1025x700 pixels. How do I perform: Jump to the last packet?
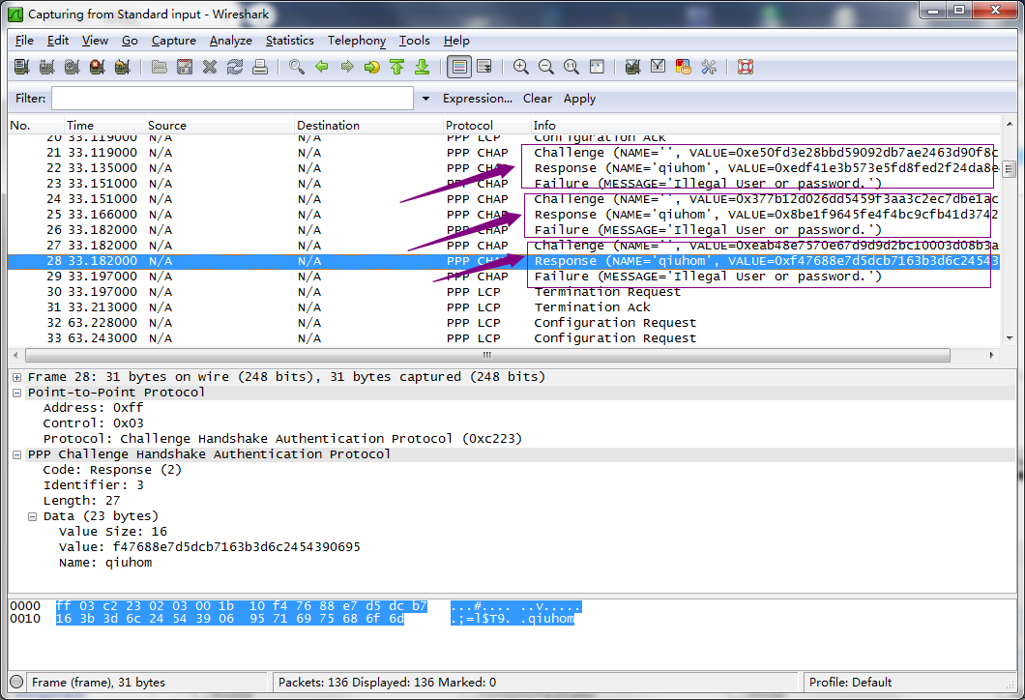(x=423, y=67)
